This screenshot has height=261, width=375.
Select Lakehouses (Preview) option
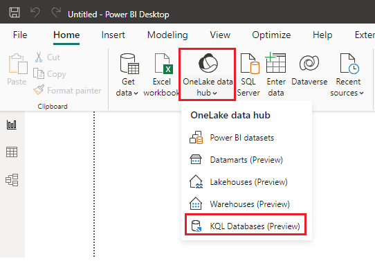(x=246, y=182)
